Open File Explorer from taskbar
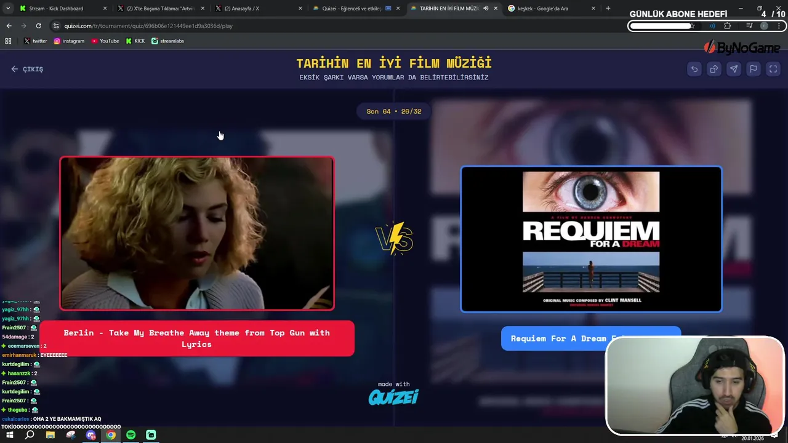 50,435
